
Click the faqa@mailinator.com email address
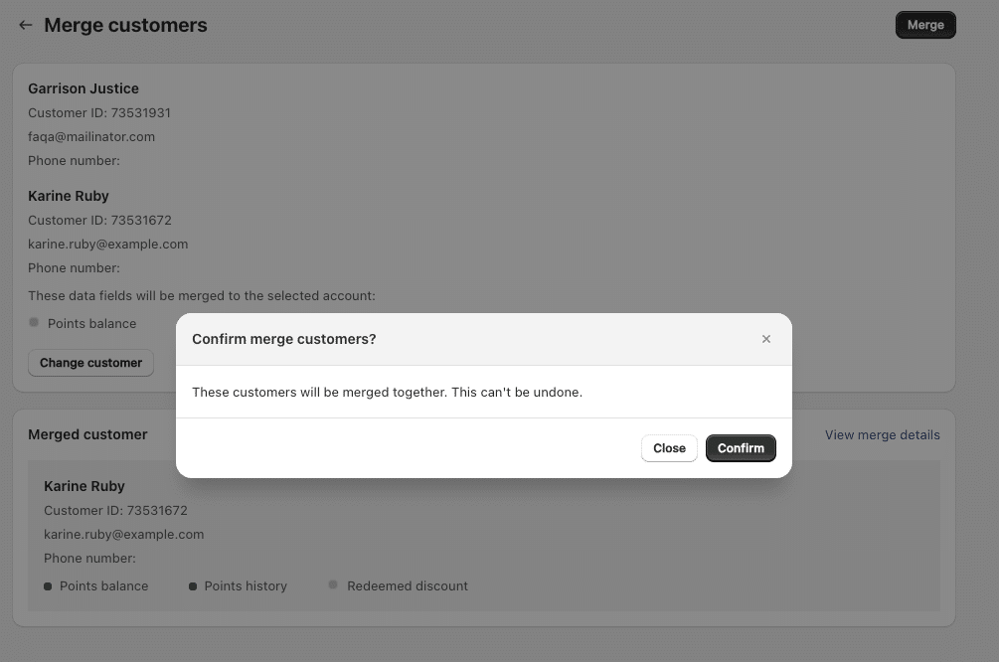click(91, 136)
